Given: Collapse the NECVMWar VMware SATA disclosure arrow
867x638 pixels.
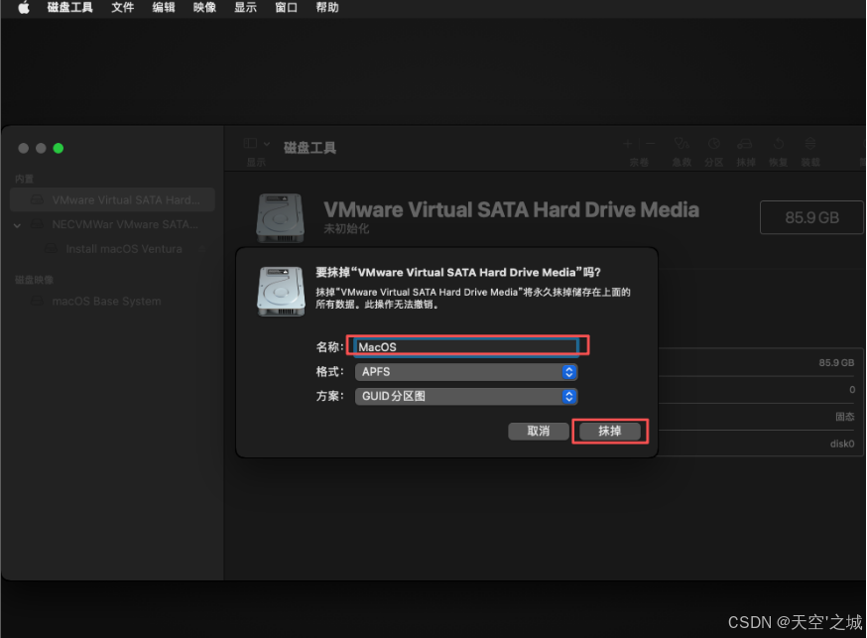Looking at the screenshot, I should (x=17, y=225).
